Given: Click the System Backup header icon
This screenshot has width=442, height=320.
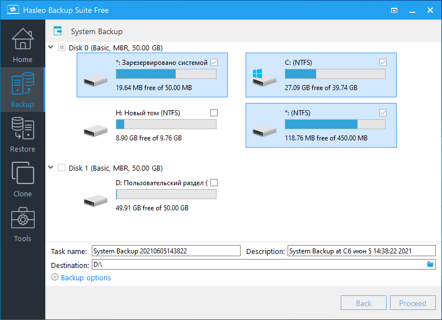Looking at the screenshot, I should [x=58, y=31].
